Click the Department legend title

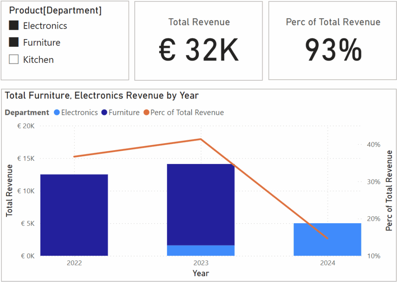[27, 113]
